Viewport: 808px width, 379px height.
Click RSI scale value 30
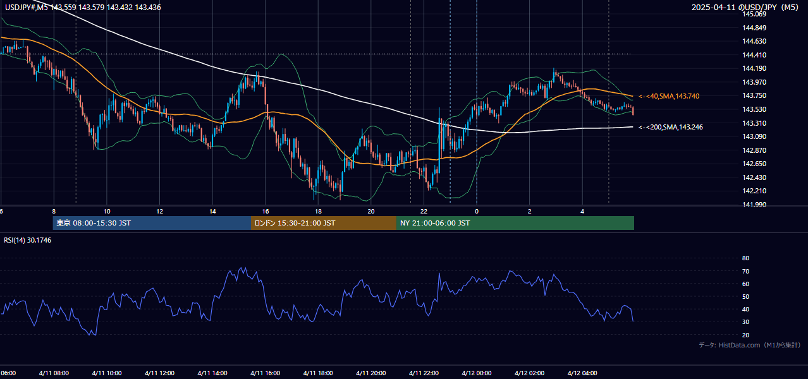coord(745,322)
